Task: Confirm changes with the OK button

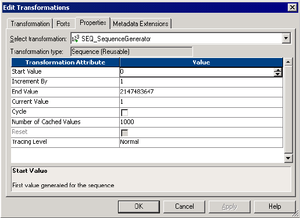Action: pyautogui.click(x=139, y=206)
